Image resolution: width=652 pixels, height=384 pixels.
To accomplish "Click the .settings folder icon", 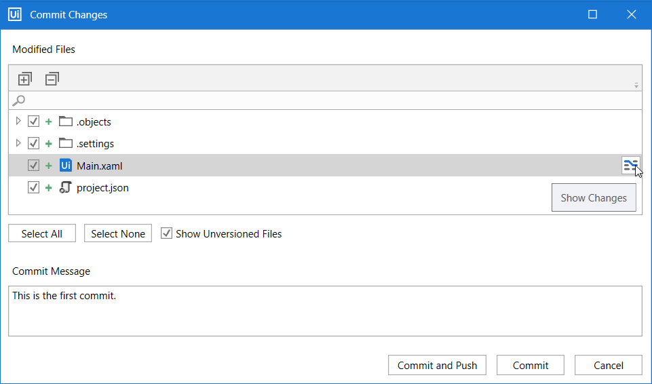I will pyautogui.click(x=66, y=144).
